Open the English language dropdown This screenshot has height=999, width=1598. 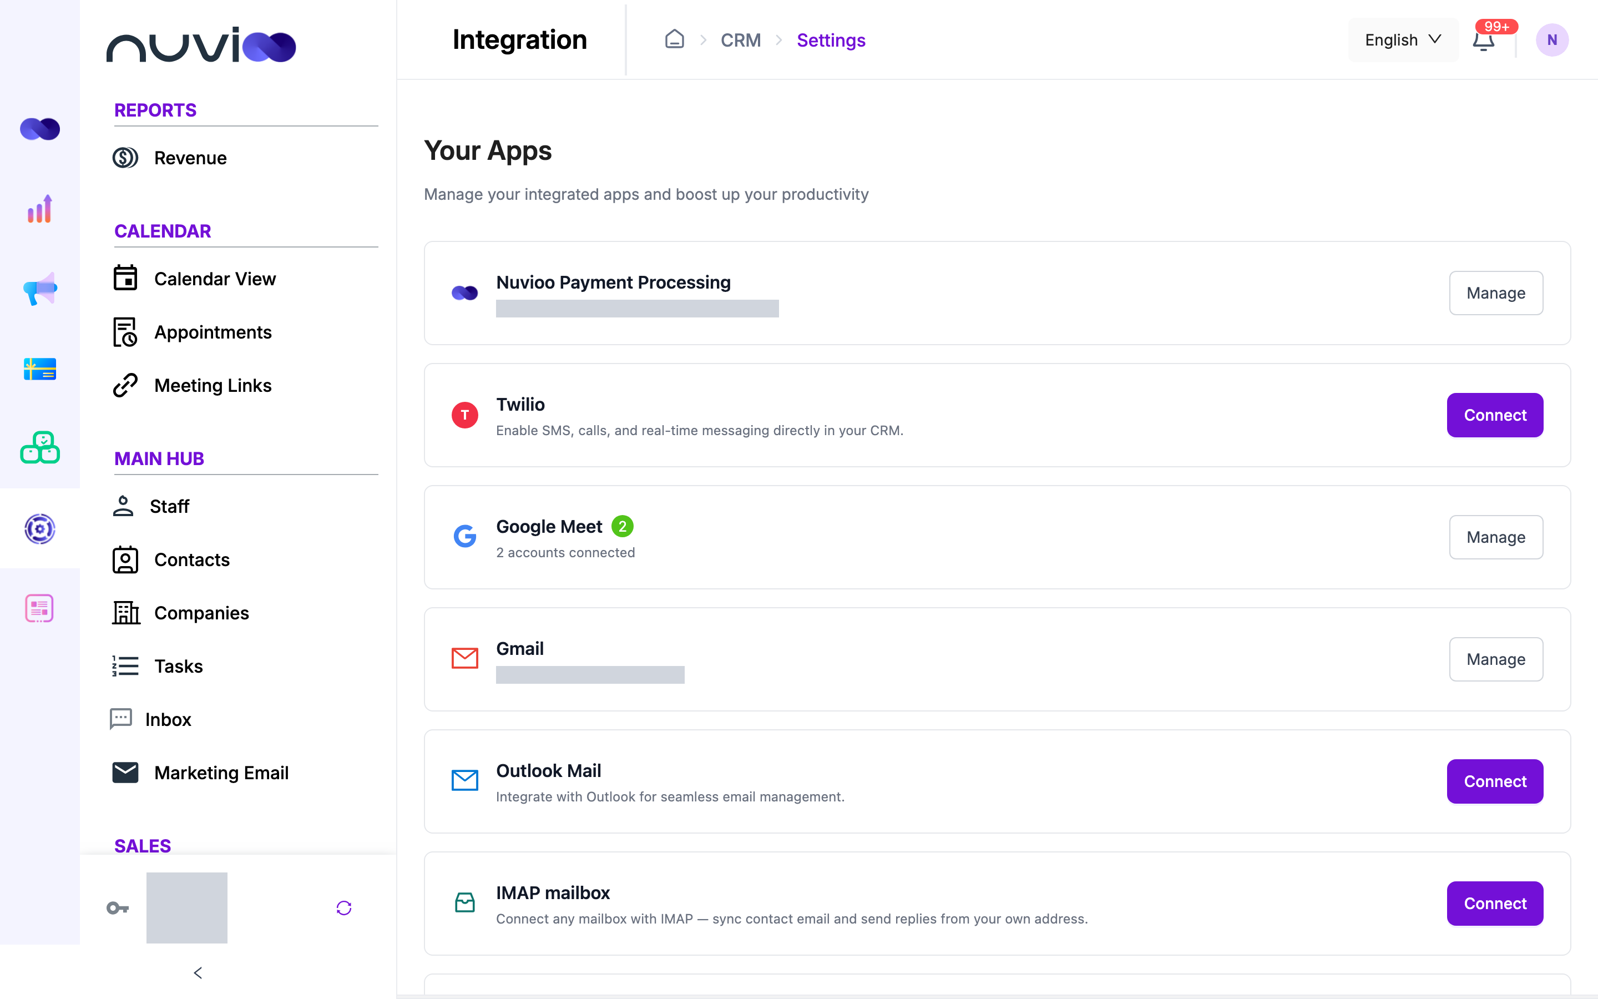(1403, 39)
